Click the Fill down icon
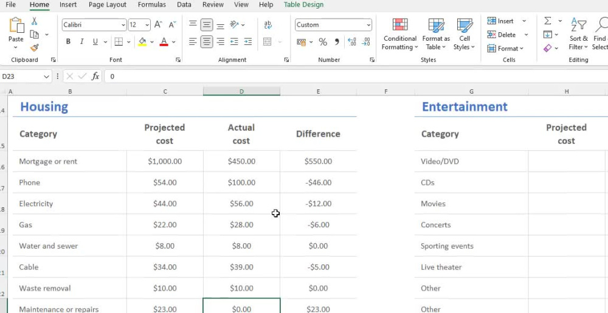Image resolution: width=608 pixels, height=313 pixels. [x=548, y=35]
